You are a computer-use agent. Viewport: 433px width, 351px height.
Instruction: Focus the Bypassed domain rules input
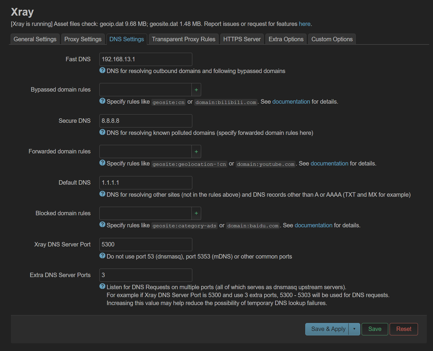[x=146, y=90]
